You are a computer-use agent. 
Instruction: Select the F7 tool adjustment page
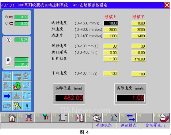coord(111,118)
